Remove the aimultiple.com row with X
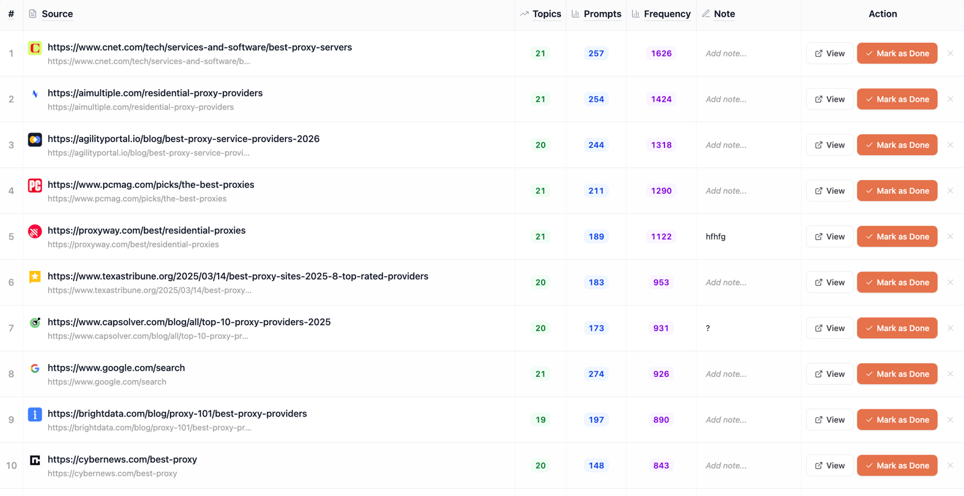Screen dimensions: 964x496 950,99
